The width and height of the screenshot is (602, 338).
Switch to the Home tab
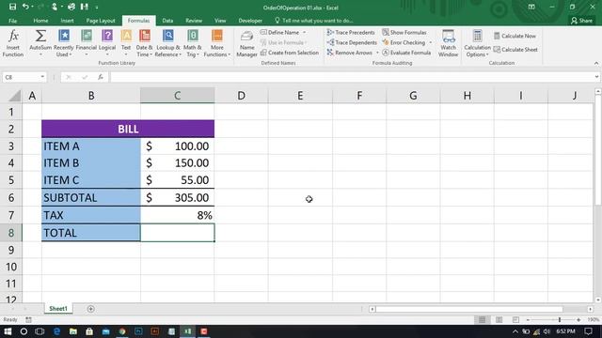(40, 21)
